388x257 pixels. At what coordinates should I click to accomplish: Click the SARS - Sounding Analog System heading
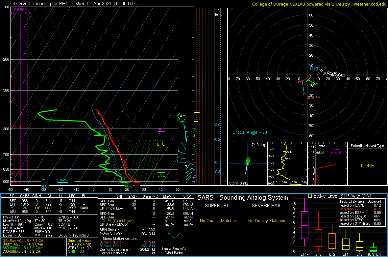(243, 198)
